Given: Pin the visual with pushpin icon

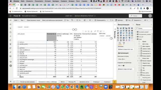Looking at the screenshot, I should [x=95, y=31].
